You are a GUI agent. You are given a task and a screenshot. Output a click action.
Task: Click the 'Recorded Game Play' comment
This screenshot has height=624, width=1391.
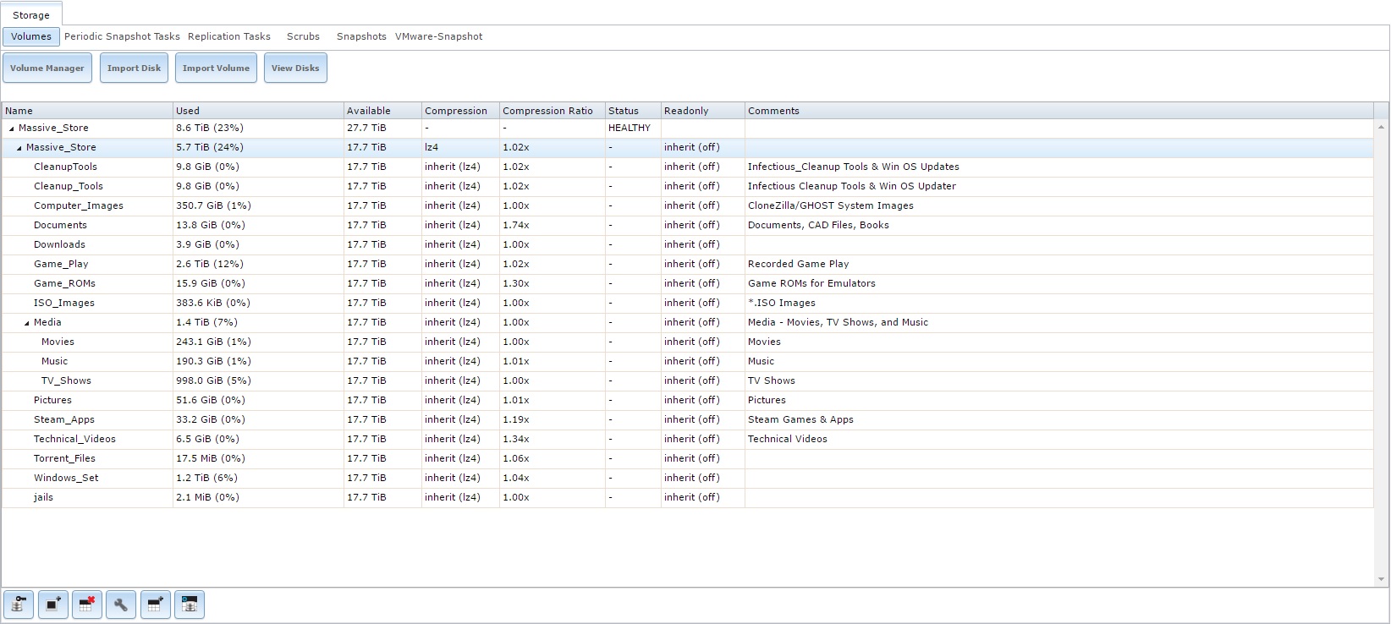799,265
